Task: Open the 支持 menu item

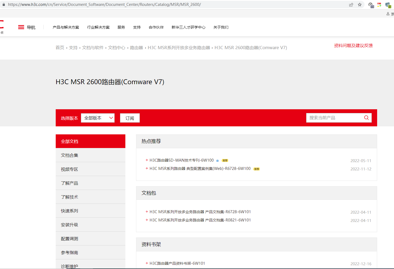Action: [137, 27]
